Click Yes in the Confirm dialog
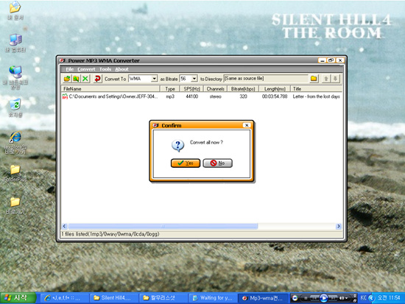 click(186, 163)
